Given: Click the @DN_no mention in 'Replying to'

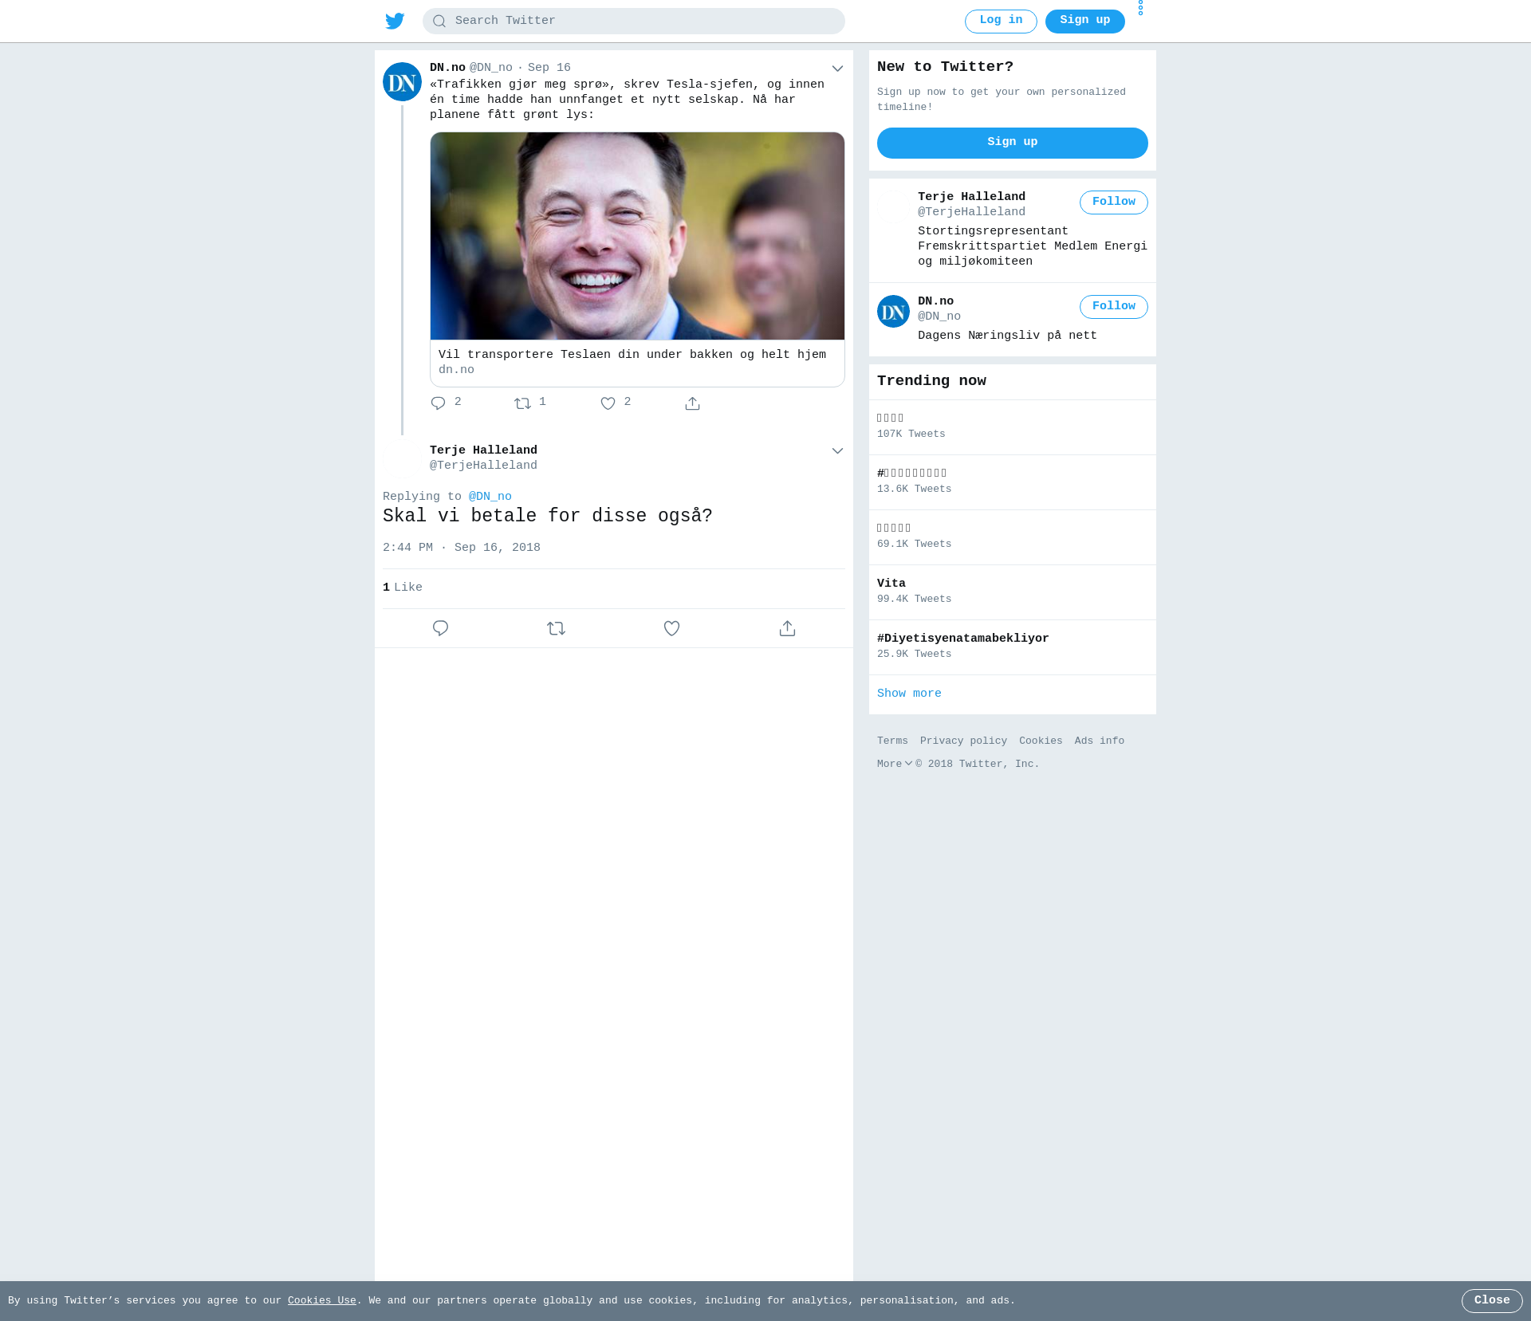Looking at the screenshot, I should pyautogui.click(x=490, y=497).
